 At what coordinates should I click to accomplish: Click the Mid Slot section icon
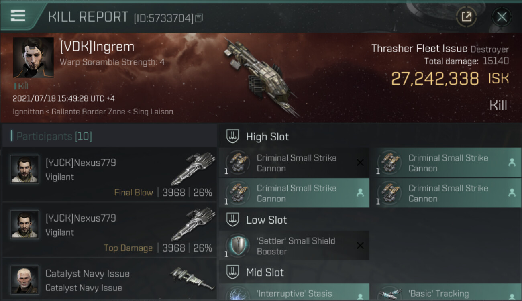[233, 272]
